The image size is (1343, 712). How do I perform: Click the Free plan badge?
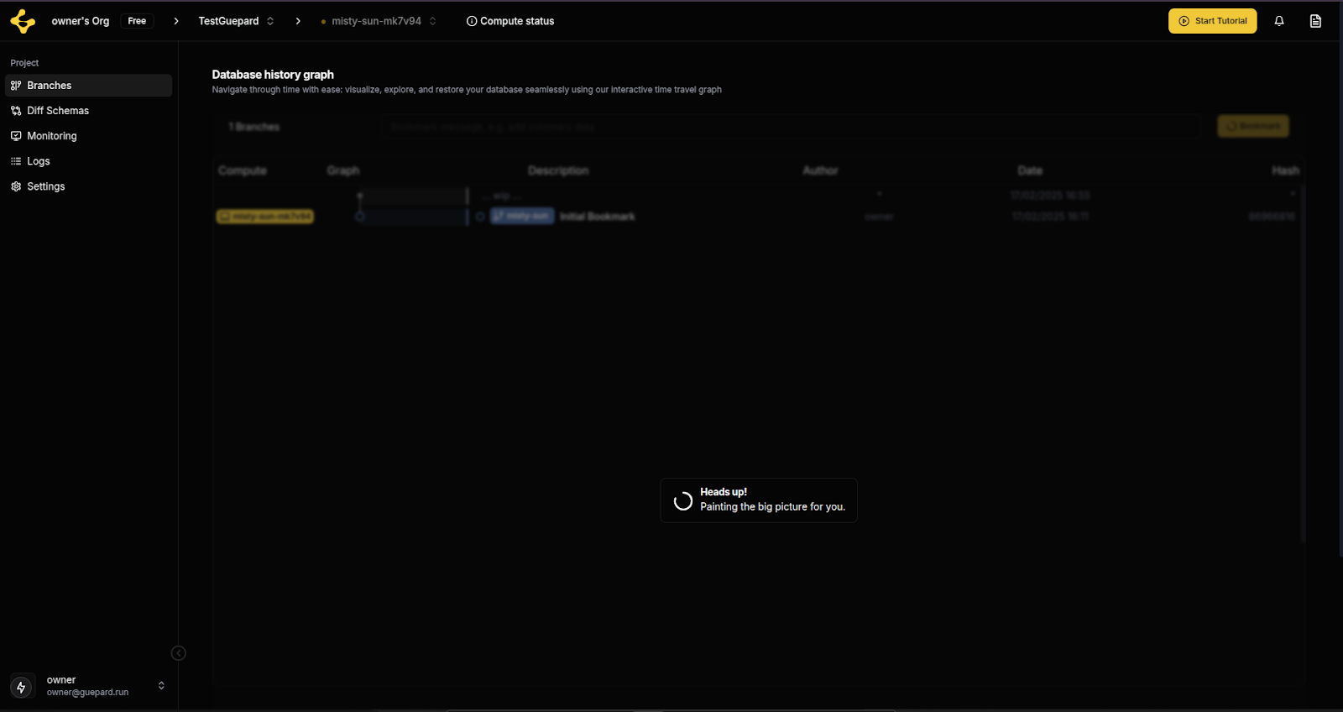click(x=137, y=21)
